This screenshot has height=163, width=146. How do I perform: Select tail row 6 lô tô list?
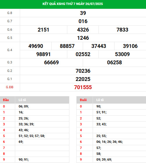point(110,142)
